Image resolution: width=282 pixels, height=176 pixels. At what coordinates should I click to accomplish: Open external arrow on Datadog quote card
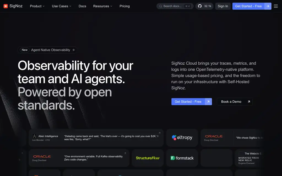coord(159,133)
